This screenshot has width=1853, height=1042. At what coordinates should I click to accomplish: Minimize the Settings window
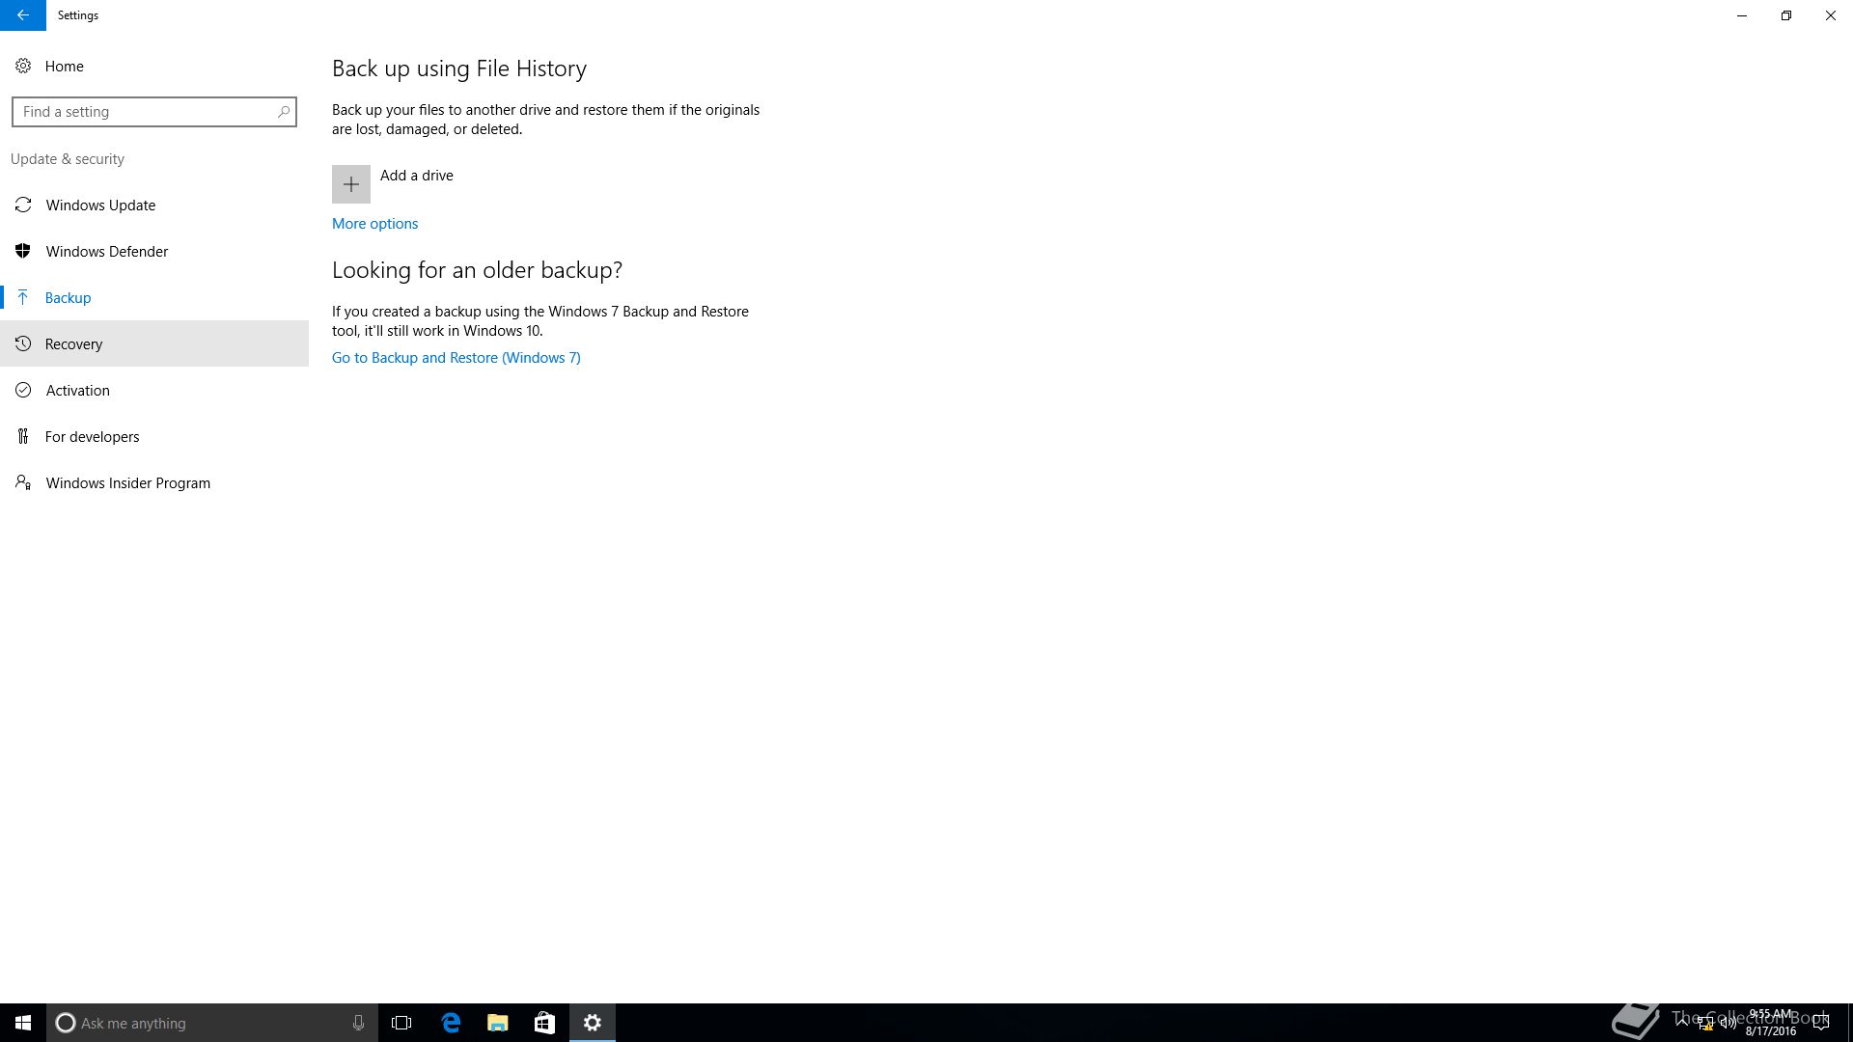(1742, 15)
